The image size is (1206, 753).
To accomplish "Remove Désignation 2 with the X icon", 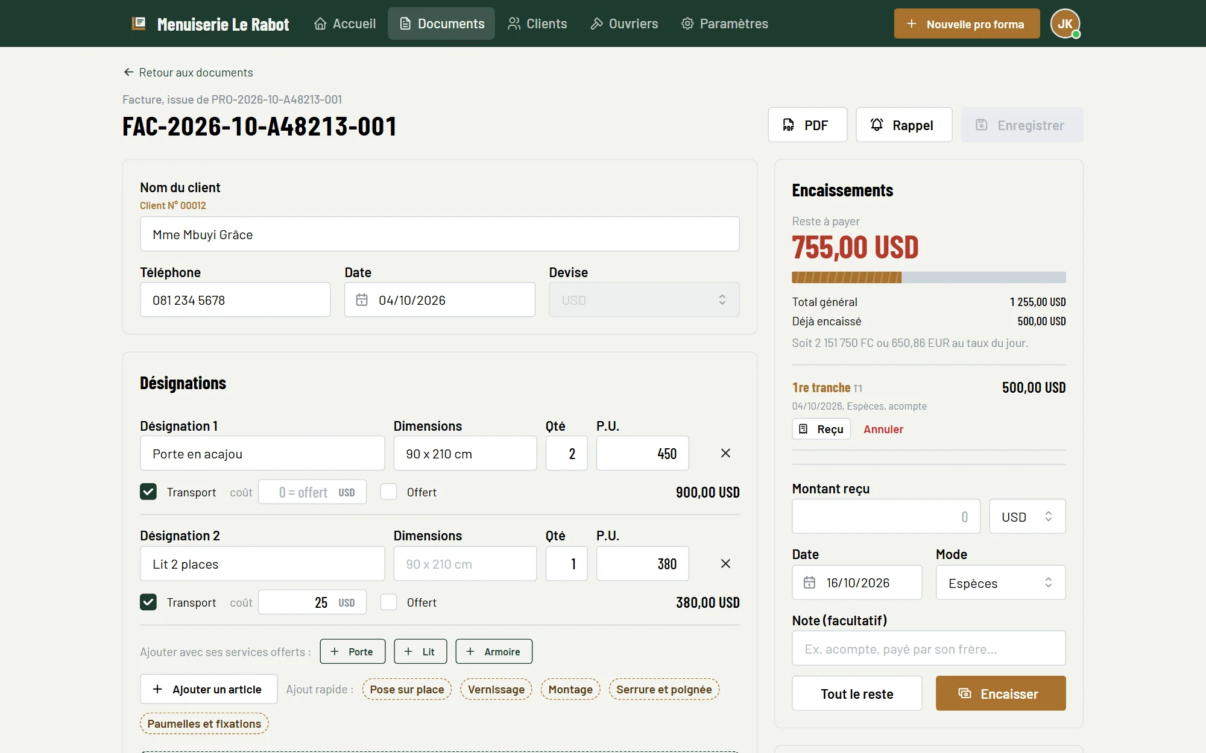I will click(x=725, y=563).
